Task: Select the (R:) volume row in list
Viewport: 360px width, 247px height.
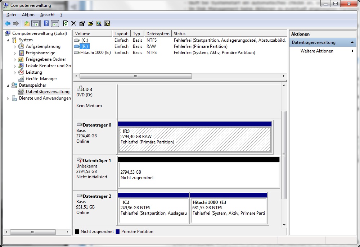Action: tap(180, 46)
